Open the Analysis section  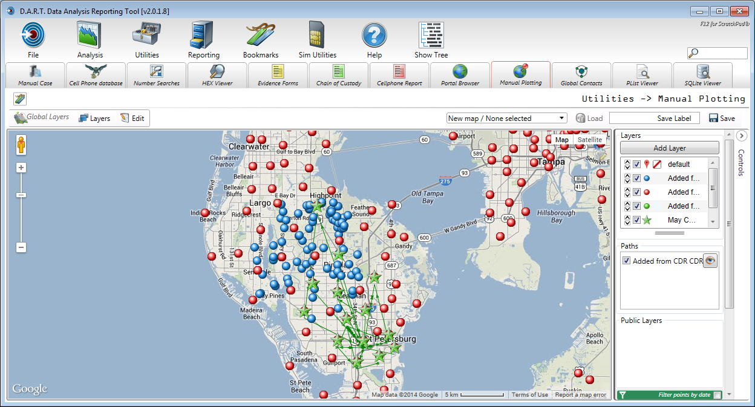point(90,35)
